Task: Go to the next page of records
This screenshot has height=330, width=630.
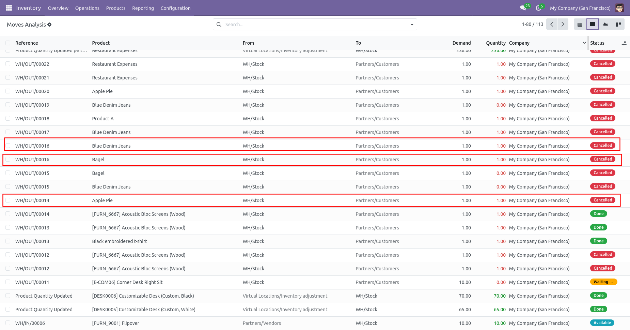Action: (x=563, y=24)
